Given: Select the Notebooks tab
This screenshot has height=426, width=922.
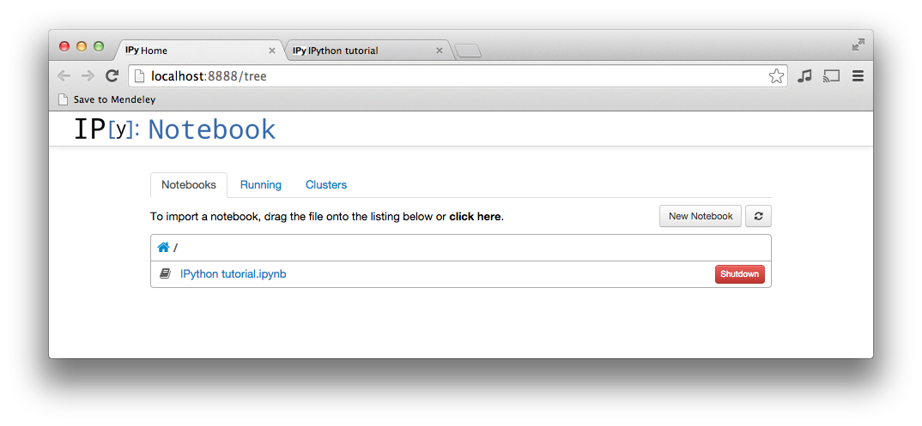Looking at the screenshot, I should [x=189, y=185].
